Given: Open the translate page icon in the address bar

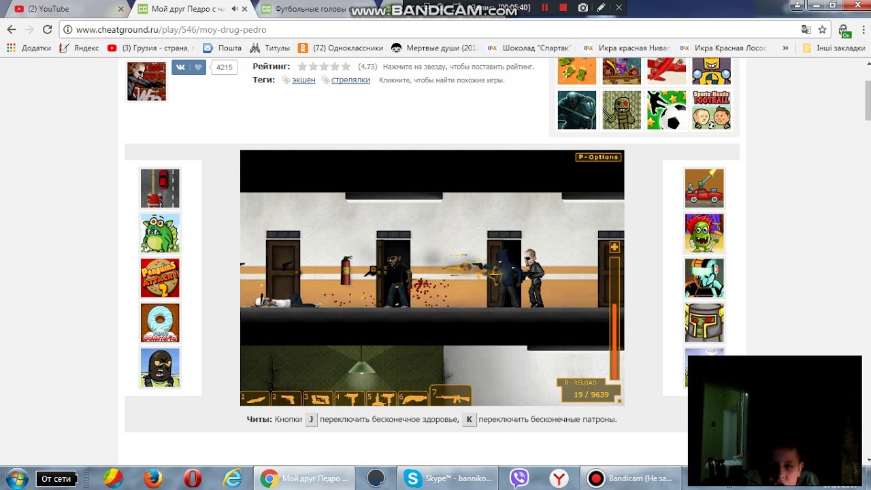Looking at the screenshot, I should [x=806, y=30].
